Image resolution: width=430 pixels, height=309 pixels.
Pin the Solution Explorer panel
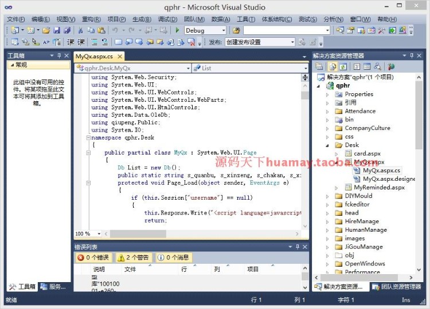pos(412,56)
